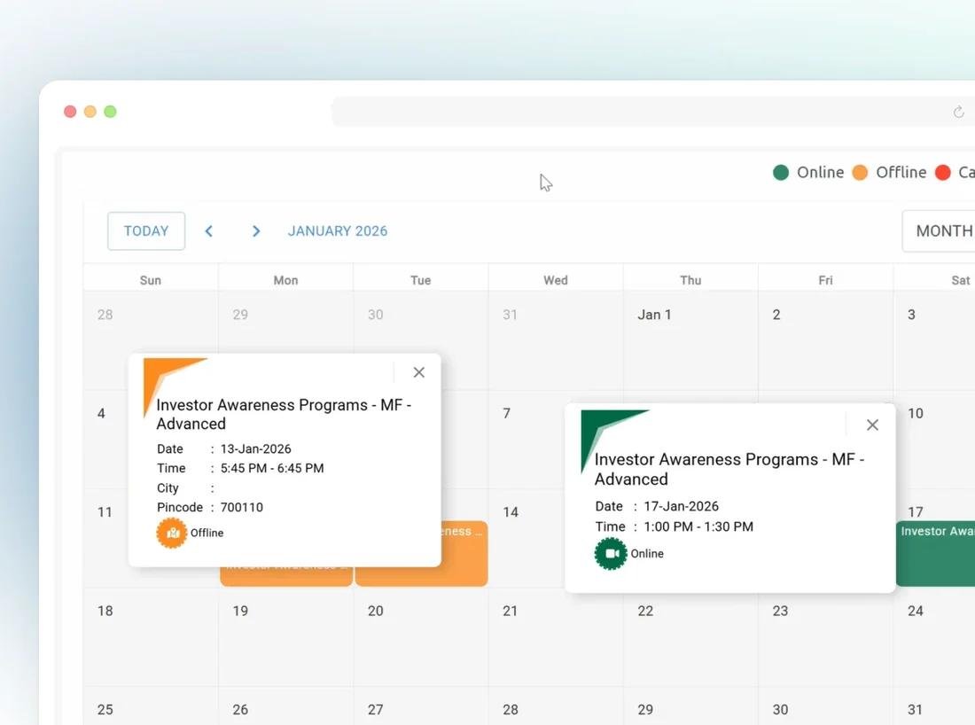This screenshot has height=725, width=975.
Task: Click the orange Offline location badge icon
Action: tap(172, 533)
